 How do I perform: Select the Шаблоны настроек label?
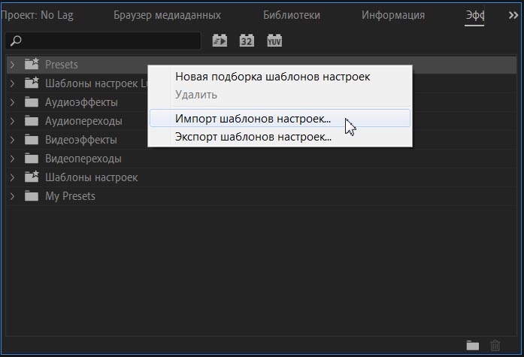[x=91, y=177]
